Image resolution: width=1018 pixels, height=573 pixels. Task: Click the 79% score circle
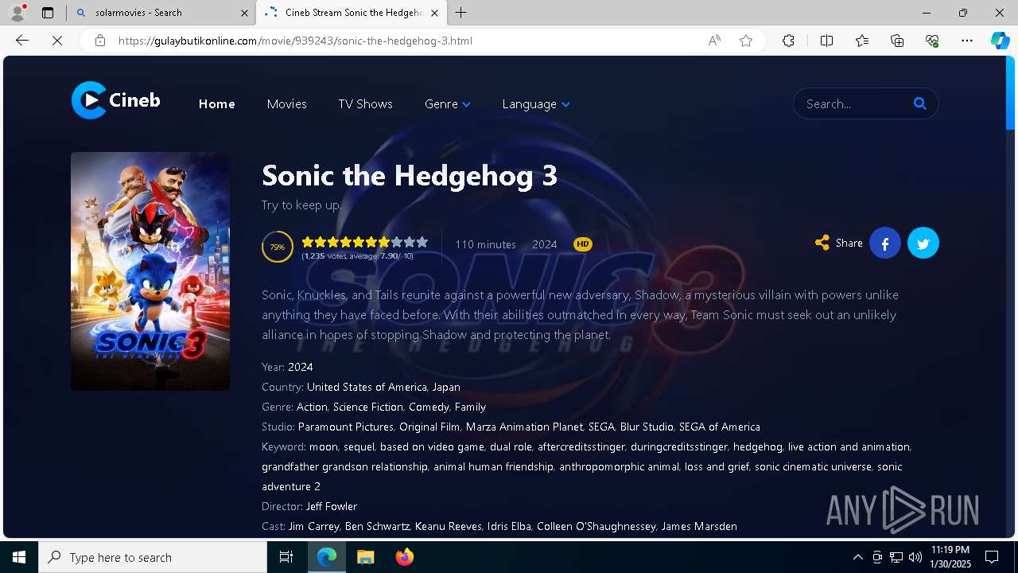278,247
